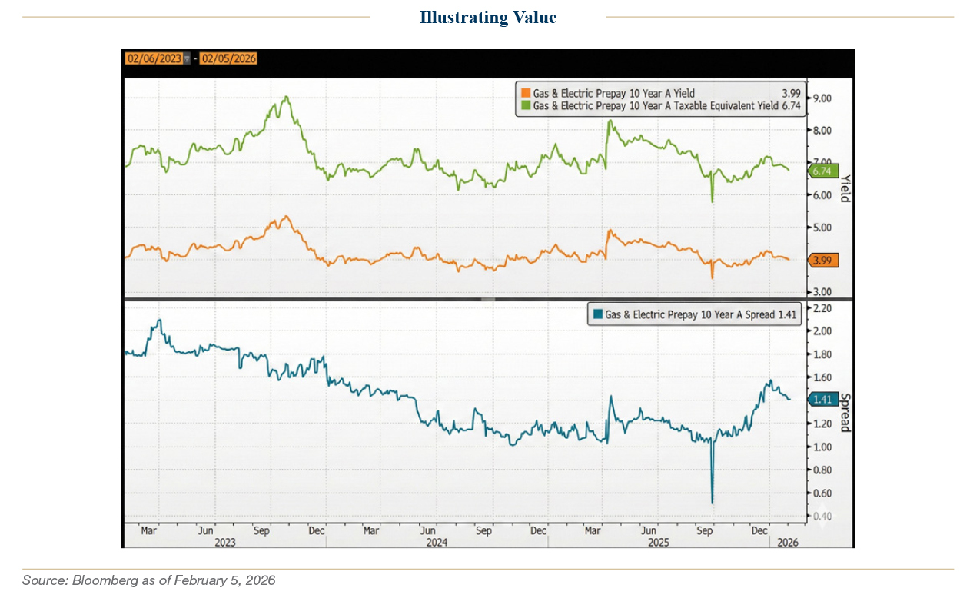The height and width of the screenshot is (608, 980).
Task: Click the Bloomberg source attribution text
Action: [x=149, y=580]
